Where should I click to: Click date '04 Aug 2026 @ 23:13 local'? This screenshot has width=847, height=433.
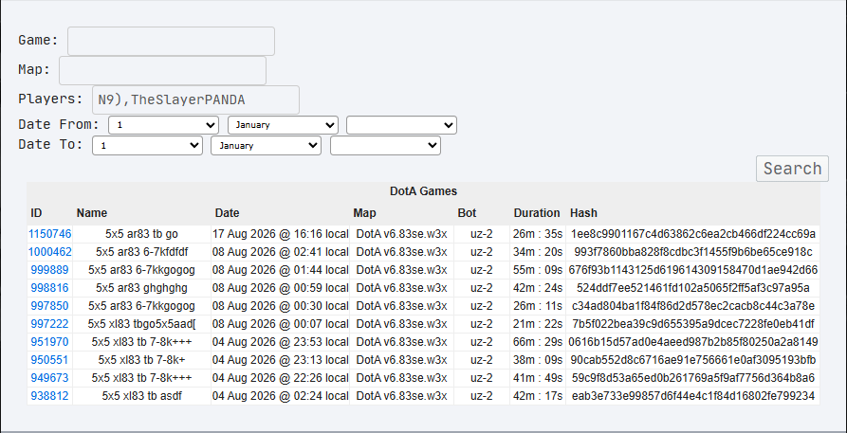pos(281,360)
